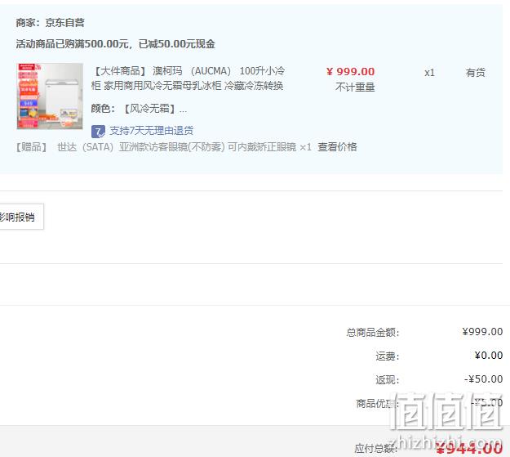
Task: Select the 【赠品】 tag text
Action: coord(32,147)
